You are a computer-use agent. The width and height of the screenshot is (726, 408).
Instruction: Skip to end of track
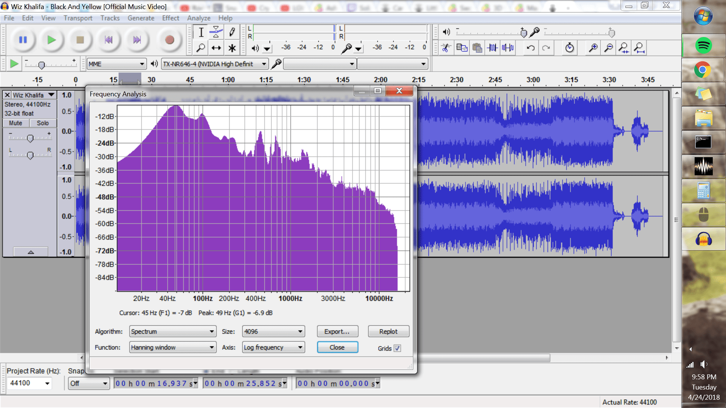(137, 40)
